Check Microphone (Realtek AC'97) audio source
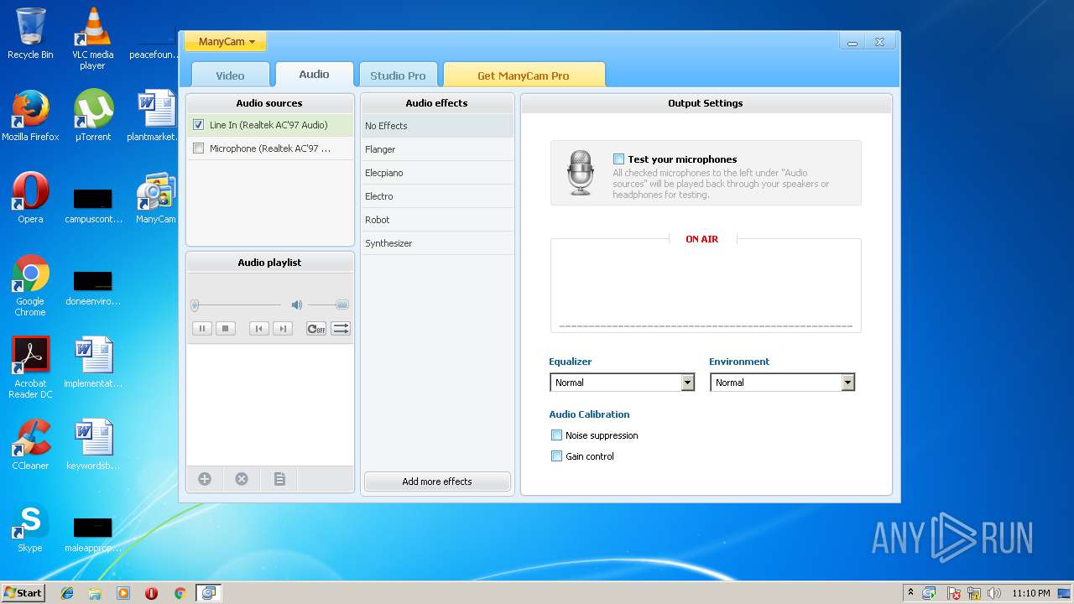This screenshot has width=1074, height=604. pyautogui.click(x=198, y=148)
